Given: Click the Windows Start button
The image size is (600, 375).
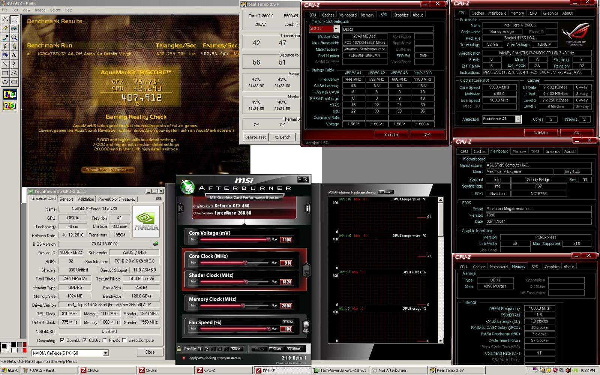Looking at the screenshot, I should pyautogui.click(x=10, y=370).
